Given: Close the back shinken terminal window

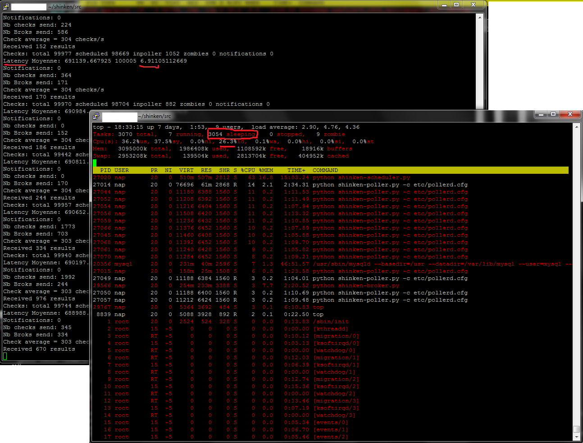Looking at the screenshot, I should pos(473,5).
